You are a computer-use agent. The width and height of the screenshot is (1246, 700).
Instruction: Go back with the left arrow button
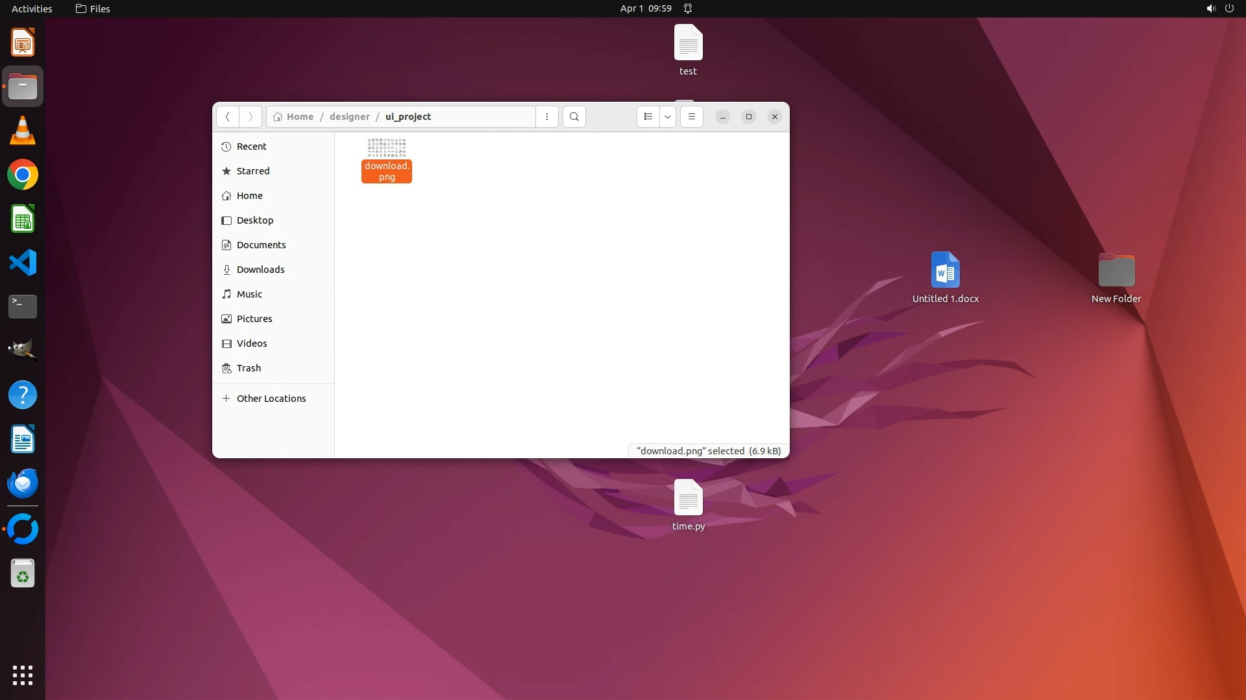(x=228, y=117)
